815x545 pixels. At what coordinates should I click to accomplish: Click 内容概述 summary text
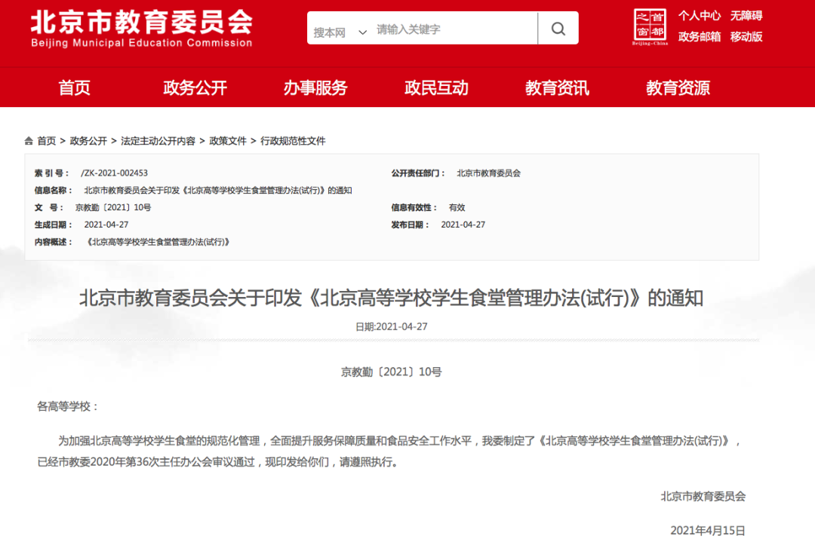(x=158, y=242)
